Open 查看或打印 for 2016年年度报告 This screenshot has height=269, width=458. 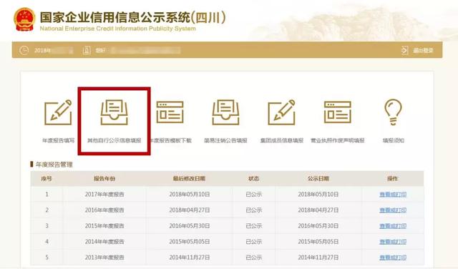click(x=393, y=210)
